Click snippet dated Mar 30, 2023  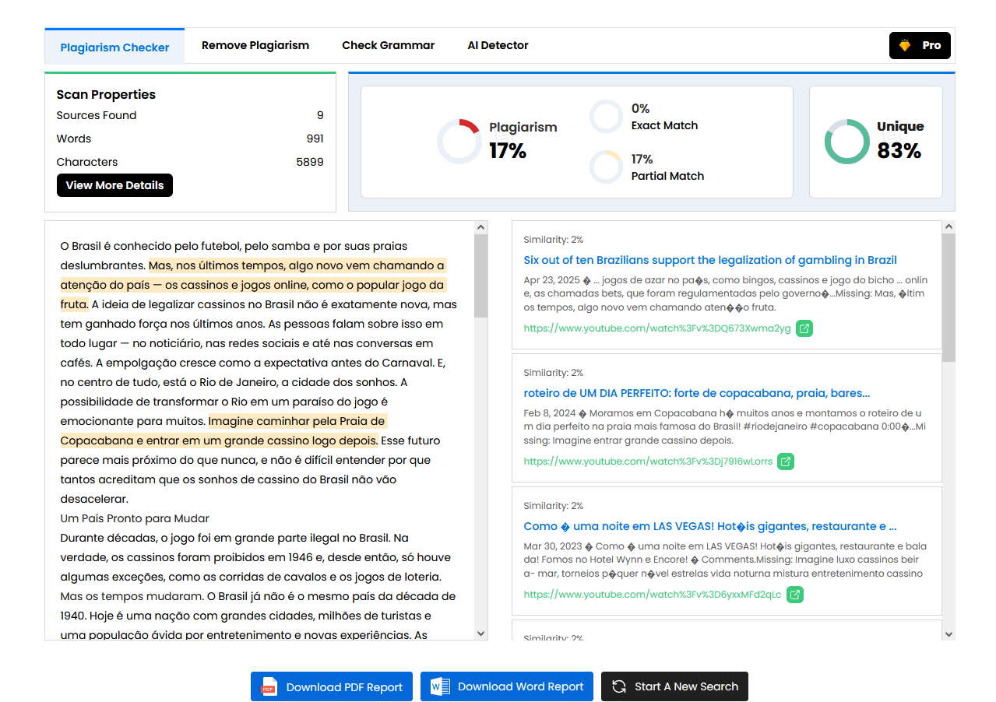pyautogui.click(x=725, y=560)
